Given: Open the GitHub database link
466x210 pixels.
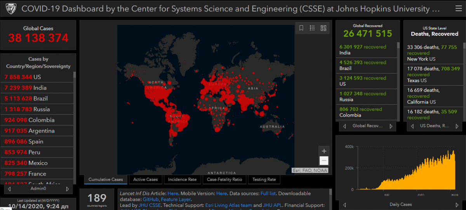Looking at the screenshot, I should coord(151,199).
